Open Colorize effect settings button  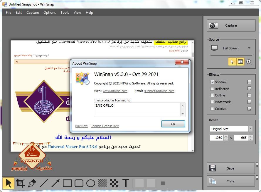pos(249,108)
